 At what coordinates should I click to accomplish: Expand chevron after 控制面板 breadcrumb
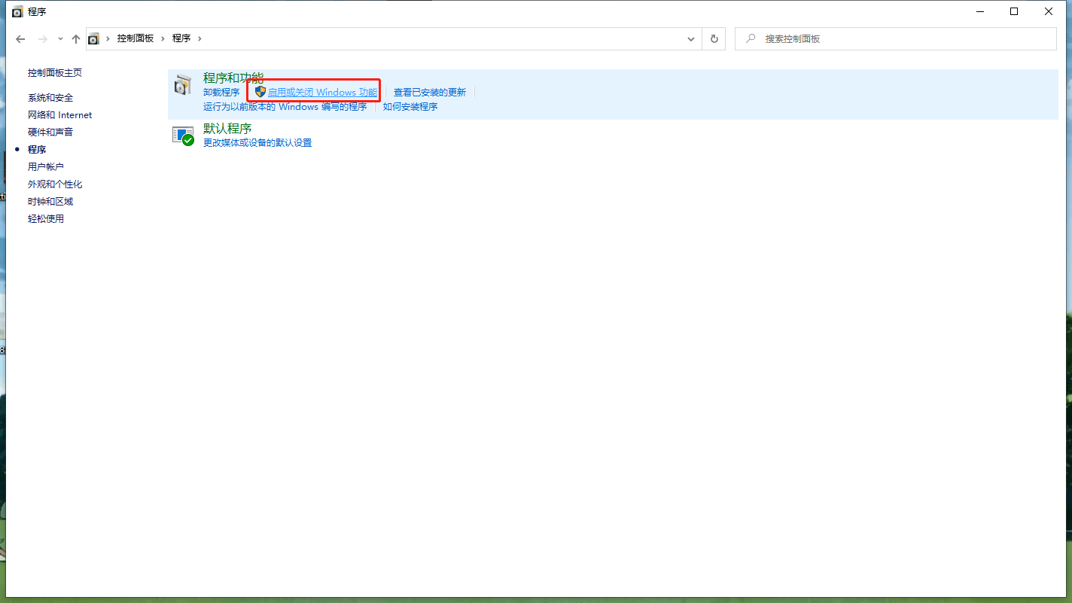pyautogui.click(x=163, y=38)
